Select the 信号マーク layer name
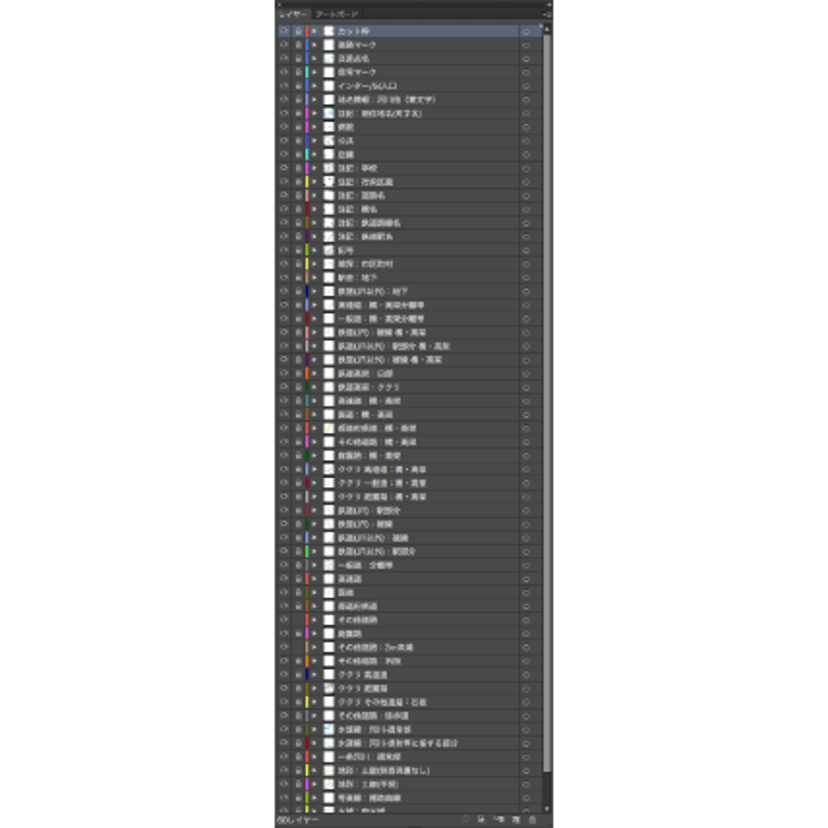 [x=357, y=72]
